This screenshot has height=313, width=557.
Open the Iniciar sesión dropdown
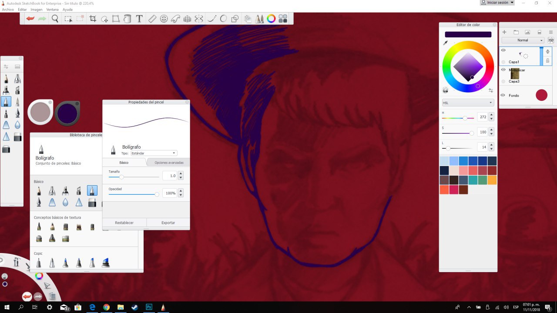point(497,3)
